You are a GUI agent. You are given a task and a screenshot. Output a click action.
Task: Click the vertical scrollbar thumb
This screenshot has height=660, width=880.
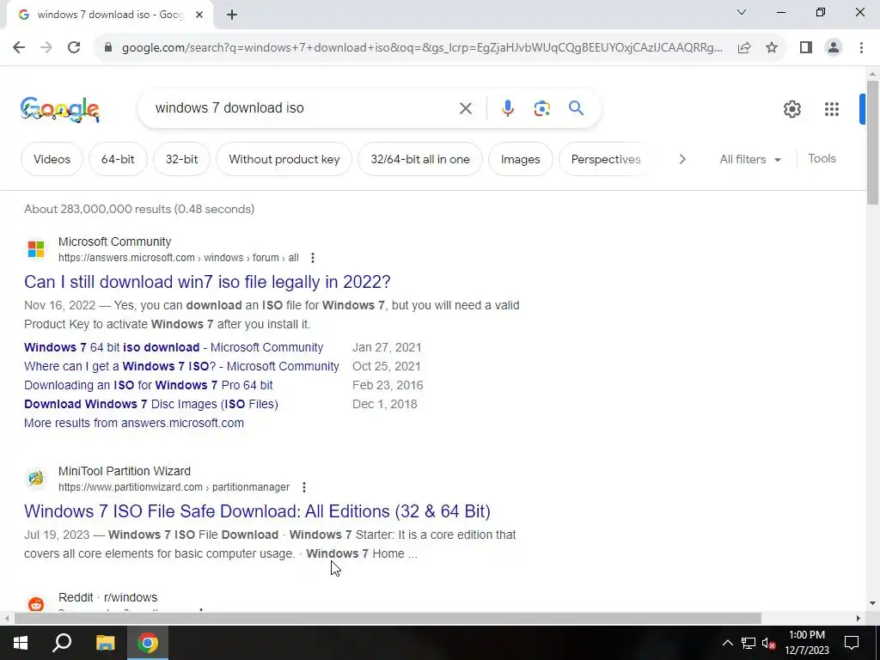(x=872, y=144)
